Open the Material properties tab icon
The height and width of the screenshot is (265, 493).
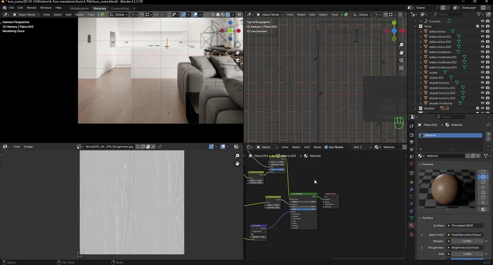point(412,226)
